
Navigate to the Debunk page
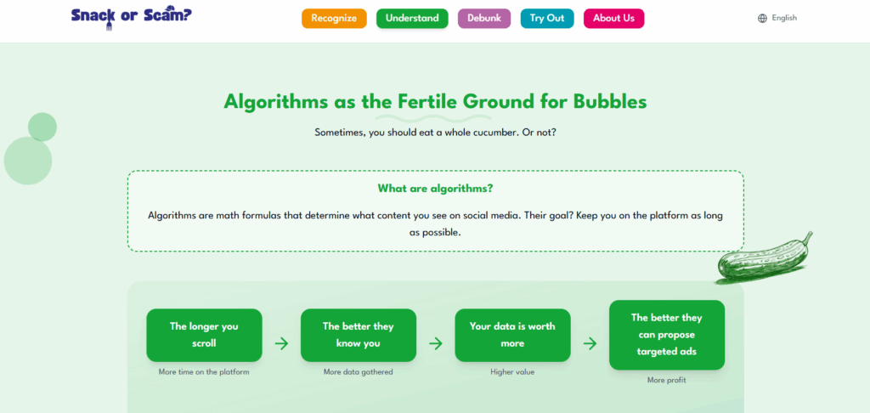pyautogui.click(x=484, y=19)
